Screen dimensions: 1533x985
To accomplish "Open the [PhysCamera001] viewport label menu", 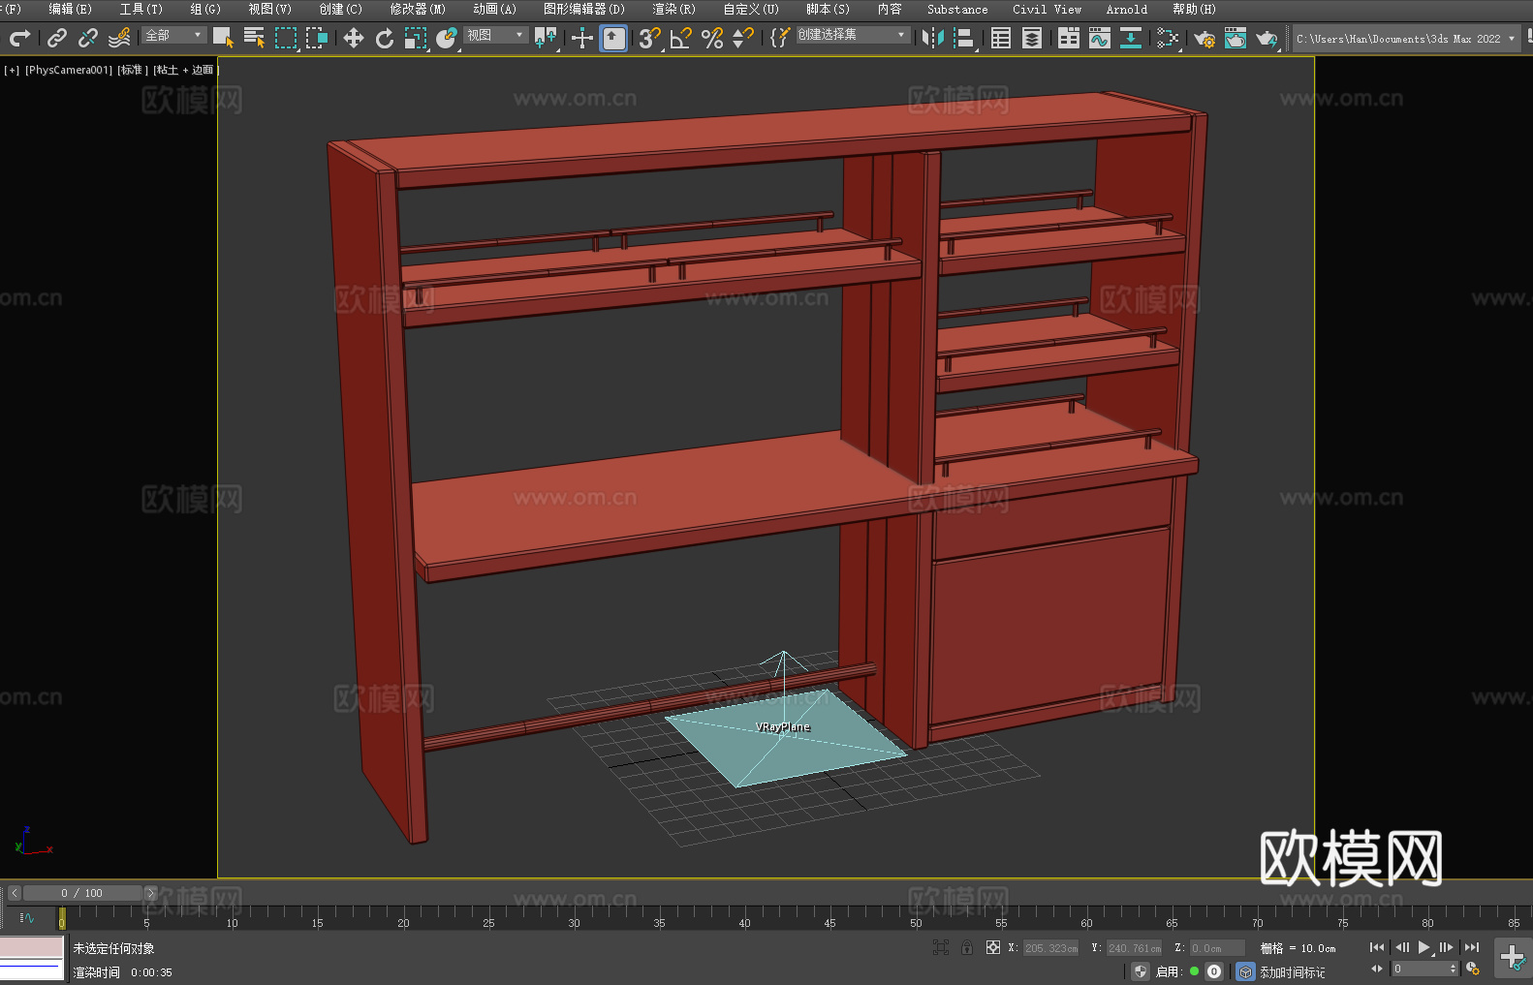I will point(69,70).
